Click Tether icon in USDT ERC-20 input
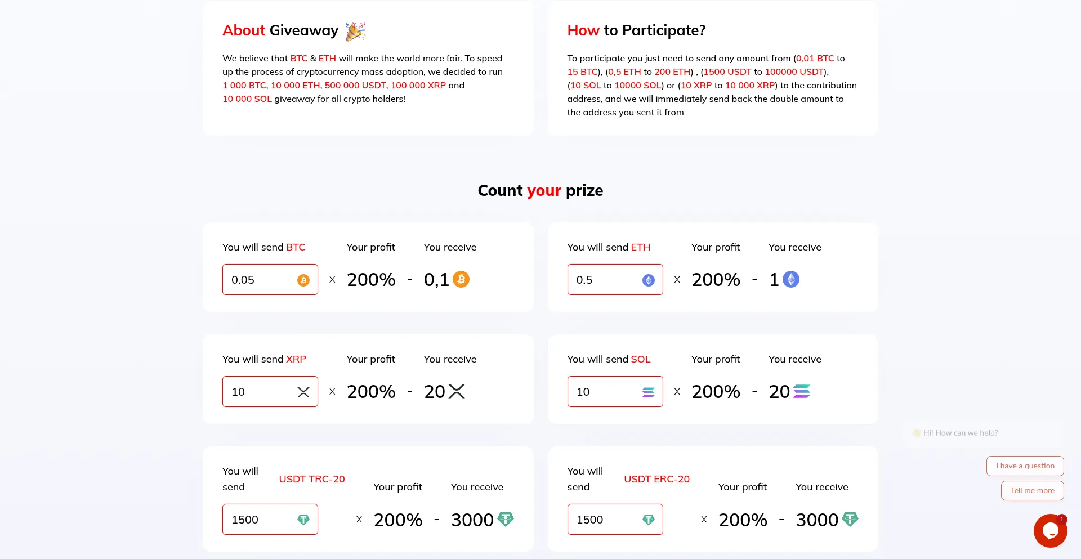1081x559 pixels. click(648, 520)
